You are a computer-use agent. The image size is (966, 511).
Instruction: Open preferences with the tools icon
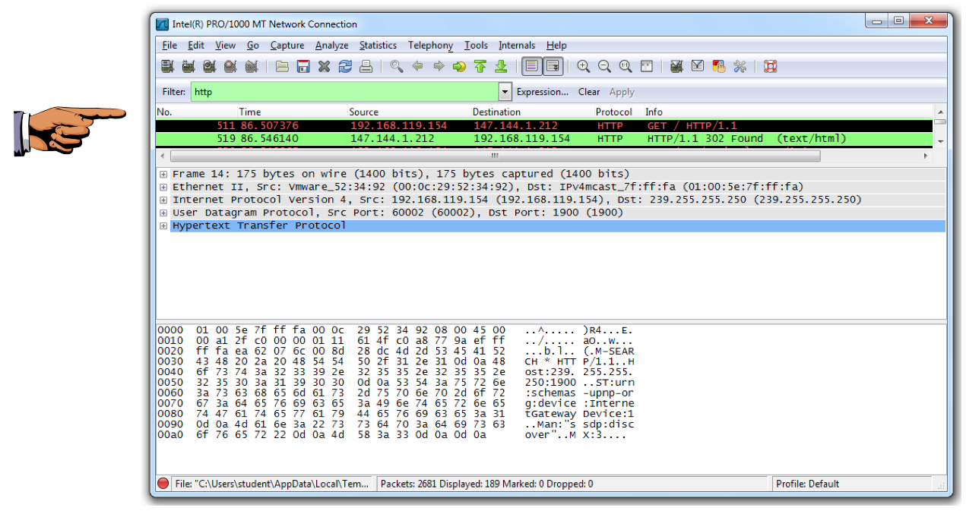tap(740, 67)
